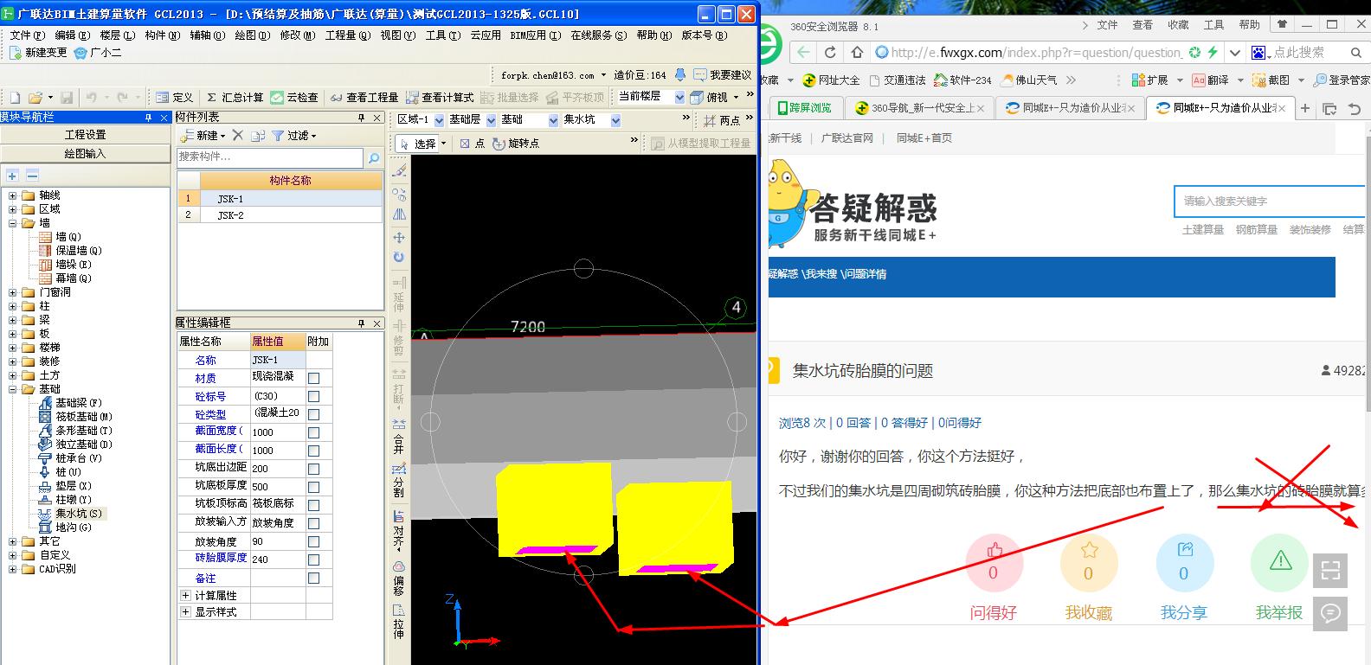1371x665 pixels.
Task: Expand the 轴线 tree node
Action: coord(12,195)
